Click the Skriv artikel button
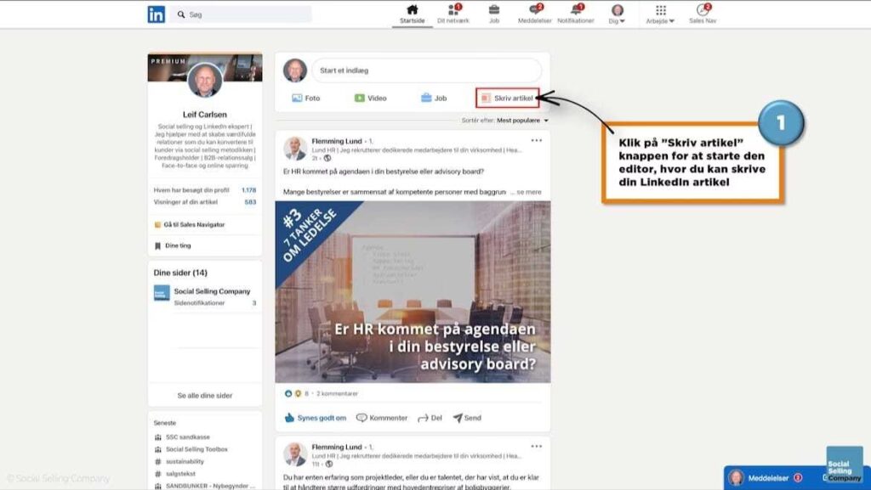This screenshot has height=490, width=871. 508,99
